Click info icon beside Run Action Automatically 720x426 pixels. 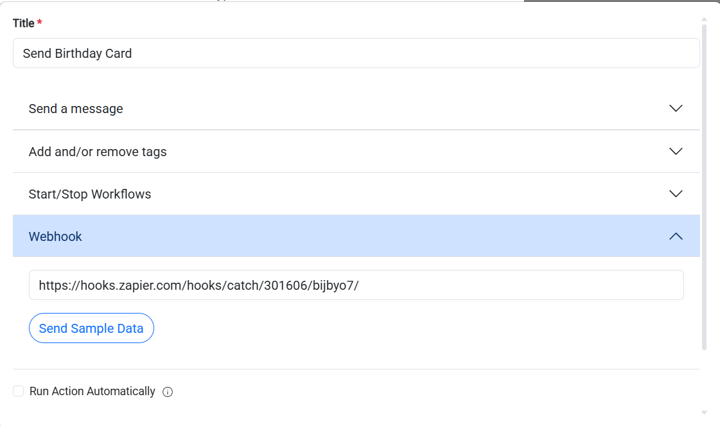click(x=168, y=392)
